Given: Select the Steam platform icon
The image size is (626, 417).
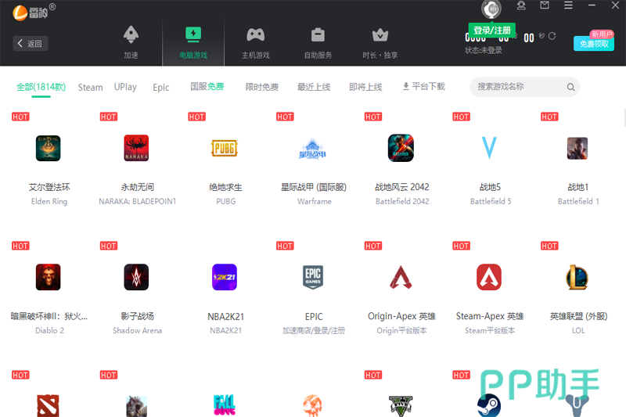Looking at the screenshot, I should point(489,405).
